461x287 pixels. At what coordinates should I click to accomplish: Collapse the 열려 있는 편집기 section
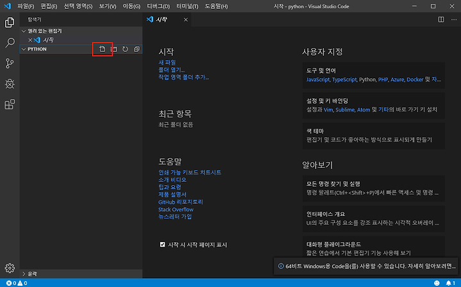[24, 31]
